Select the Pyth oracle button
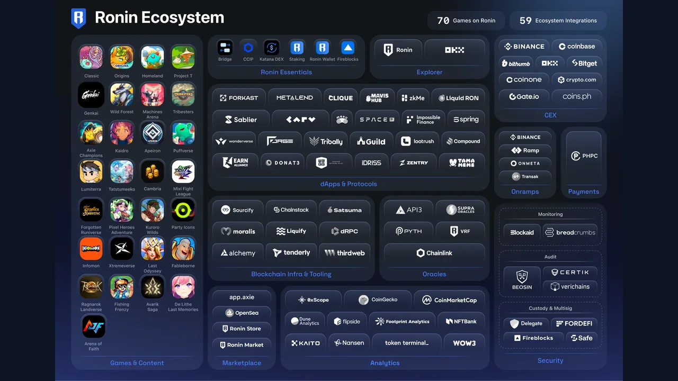Image resolution: width=678 pixels, height=381 pixels. pyautogui.click(x=408, y=231)
